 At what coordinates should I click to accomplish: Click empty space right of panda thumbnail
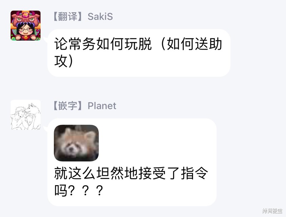(x=157, y=143)
